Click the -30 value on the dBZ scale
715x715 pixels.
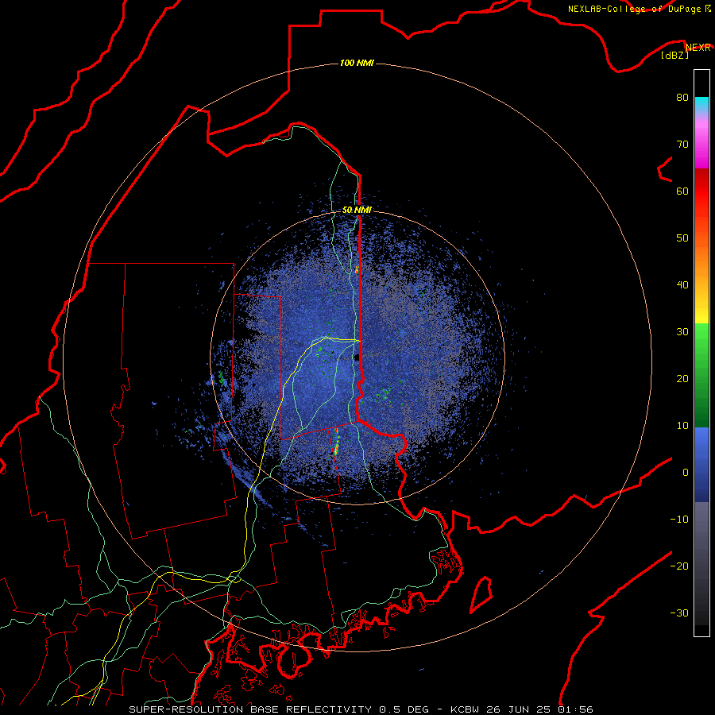[679, 613]
